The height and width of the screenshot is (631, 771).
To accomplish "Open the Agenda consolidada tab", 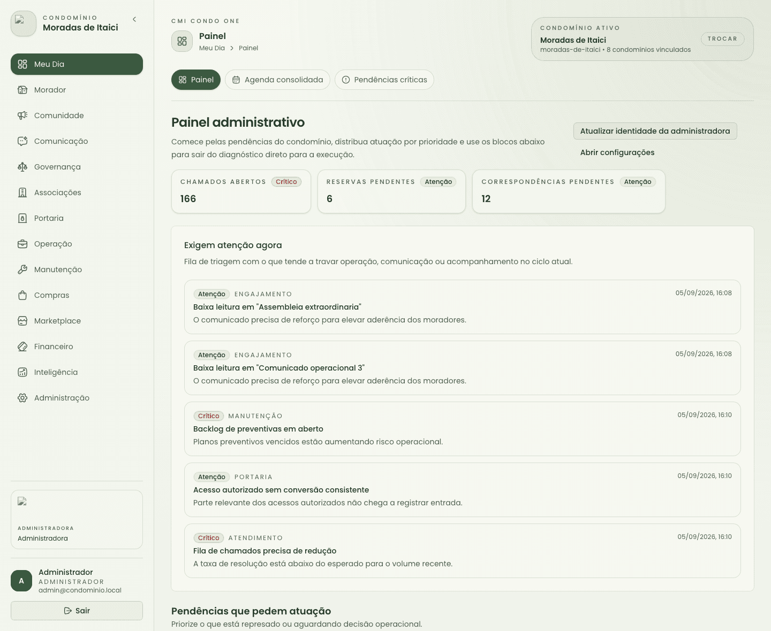I will (277, 80).
